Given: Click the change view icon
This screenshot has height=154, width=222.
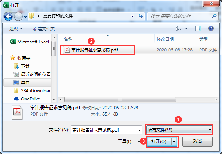Looking at the screenshot, I should (179, 28).
